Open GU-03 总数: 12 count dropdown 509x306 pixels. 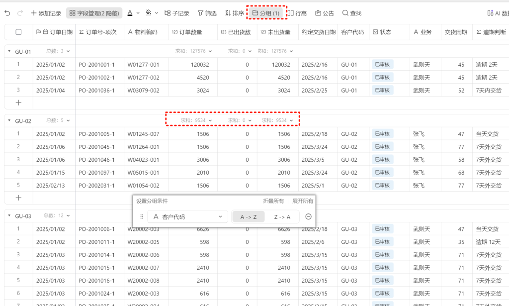click(57, 215)
